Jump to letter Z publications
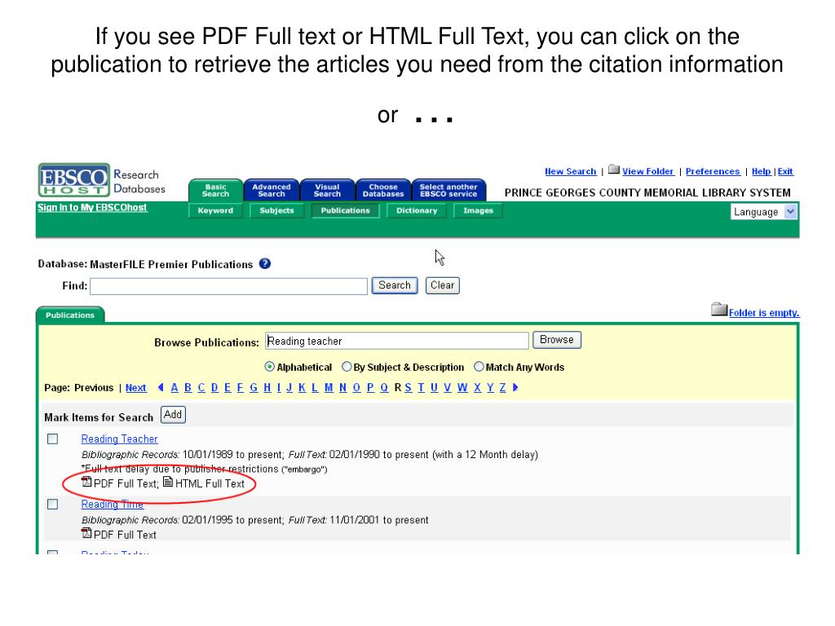The height and width of the screenshot is (626, 835). [502, 387]
